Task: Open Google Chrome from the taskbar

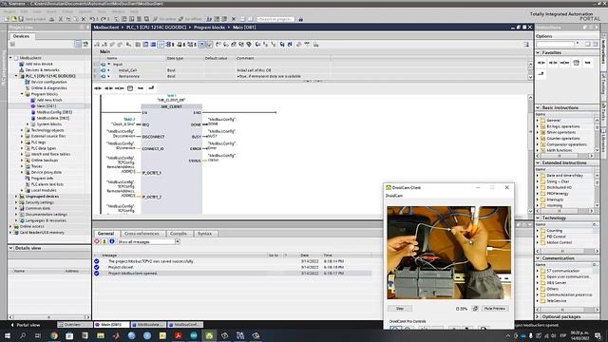Action: tap(54, 335)
